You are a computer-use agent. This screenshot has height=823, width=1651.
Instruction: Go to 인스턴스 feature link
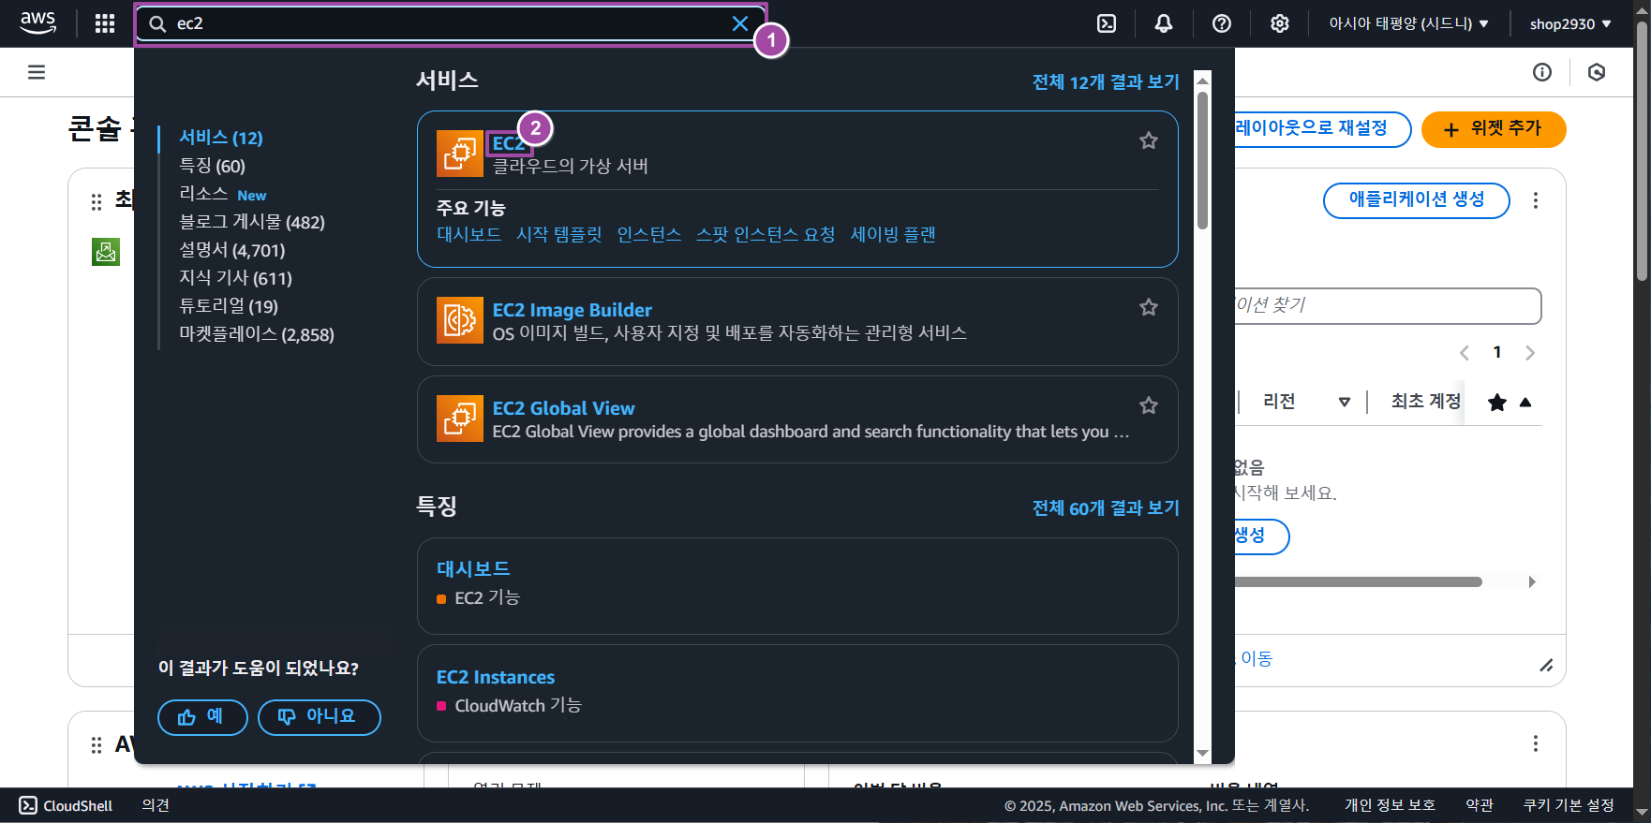click(x=649, y=234)
